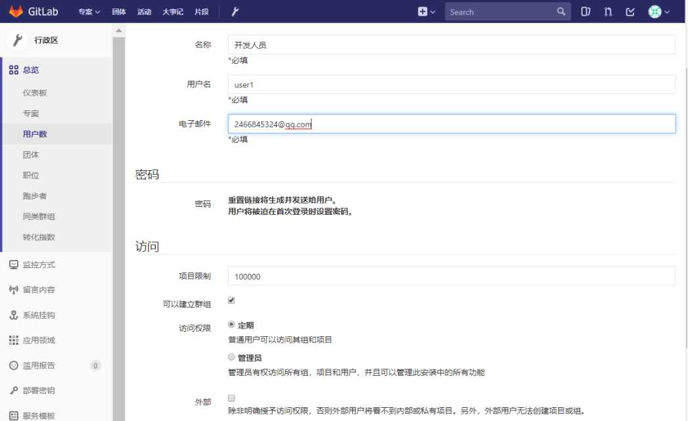Select the 定期 access radio button
This screenshot has width=688, height=421.
[231, 324]
